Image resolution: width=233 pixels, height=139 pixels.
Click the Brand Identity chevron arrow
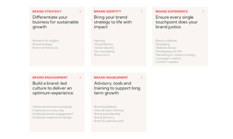pos(142,12)
